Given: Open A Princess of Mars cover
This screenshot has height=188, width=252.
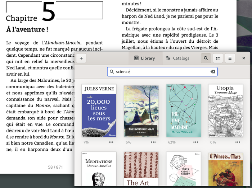Looking at the screenshot, I should (x=226, y=169).
